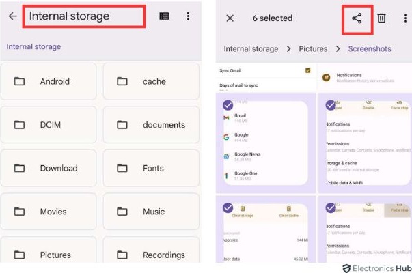Open the Pictures folder
Image resolution: width=412 pixels, height=273 pixels.
(x=49, y=250)
